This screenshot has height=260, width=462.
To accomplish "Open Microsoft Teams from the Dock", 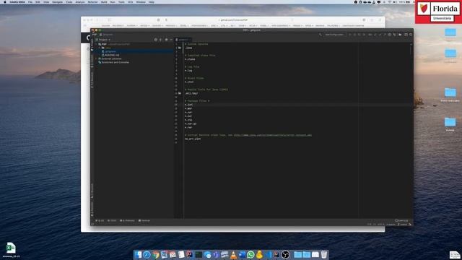I will 217,255.
